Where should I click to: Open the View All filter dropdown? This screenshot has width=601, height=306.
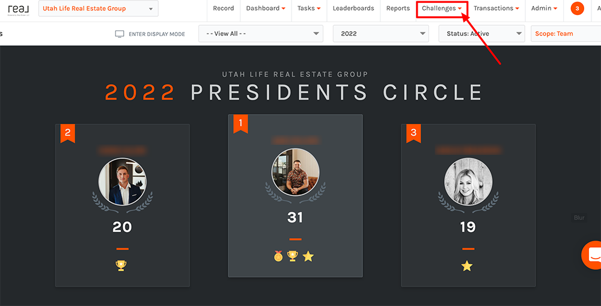[x=261, y=34]
